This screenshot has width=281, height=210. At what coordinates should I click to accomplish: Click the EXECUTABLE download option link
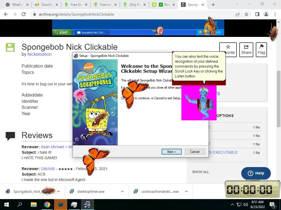tap(223, 152)
